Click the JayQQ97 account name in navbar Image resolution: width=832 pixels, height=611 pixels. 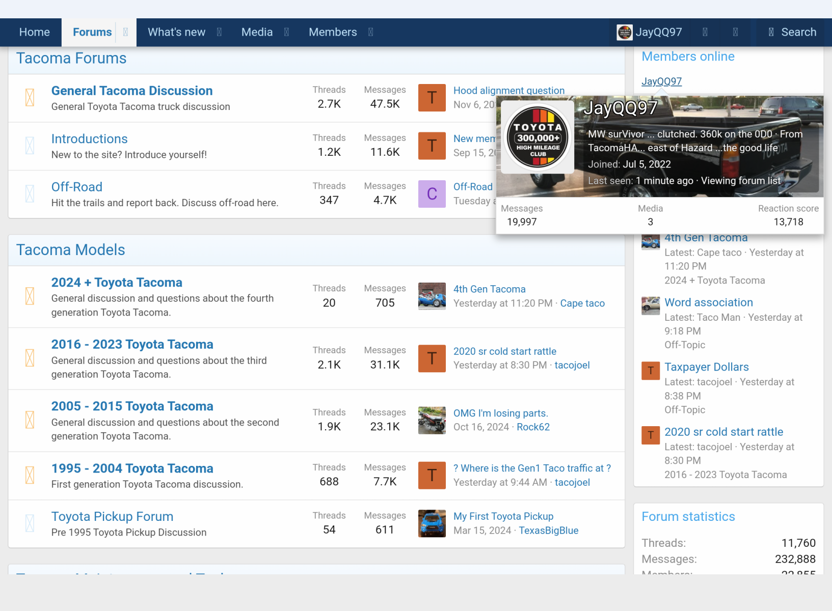(658, 32)
